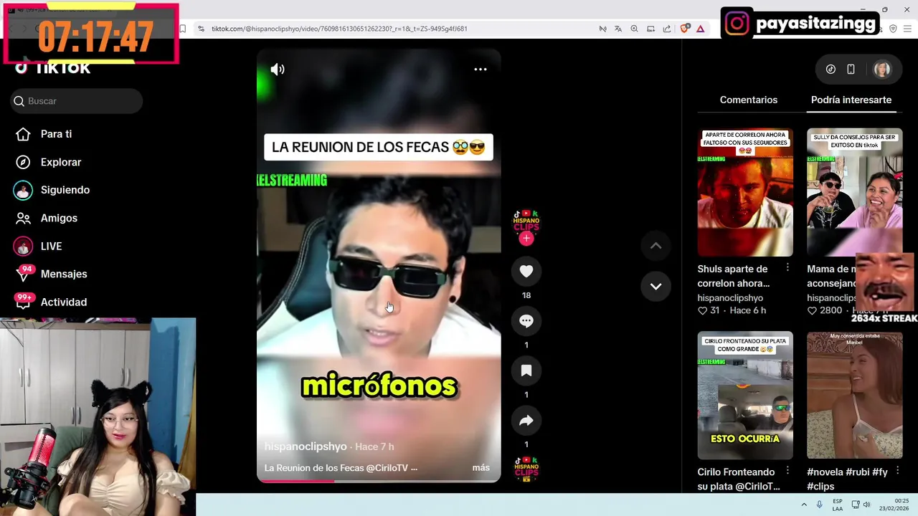The width and height of the screenshot is (918, 516).
Task: Switch to the Podría interesarte tab
Action: (x=851, y=100)
